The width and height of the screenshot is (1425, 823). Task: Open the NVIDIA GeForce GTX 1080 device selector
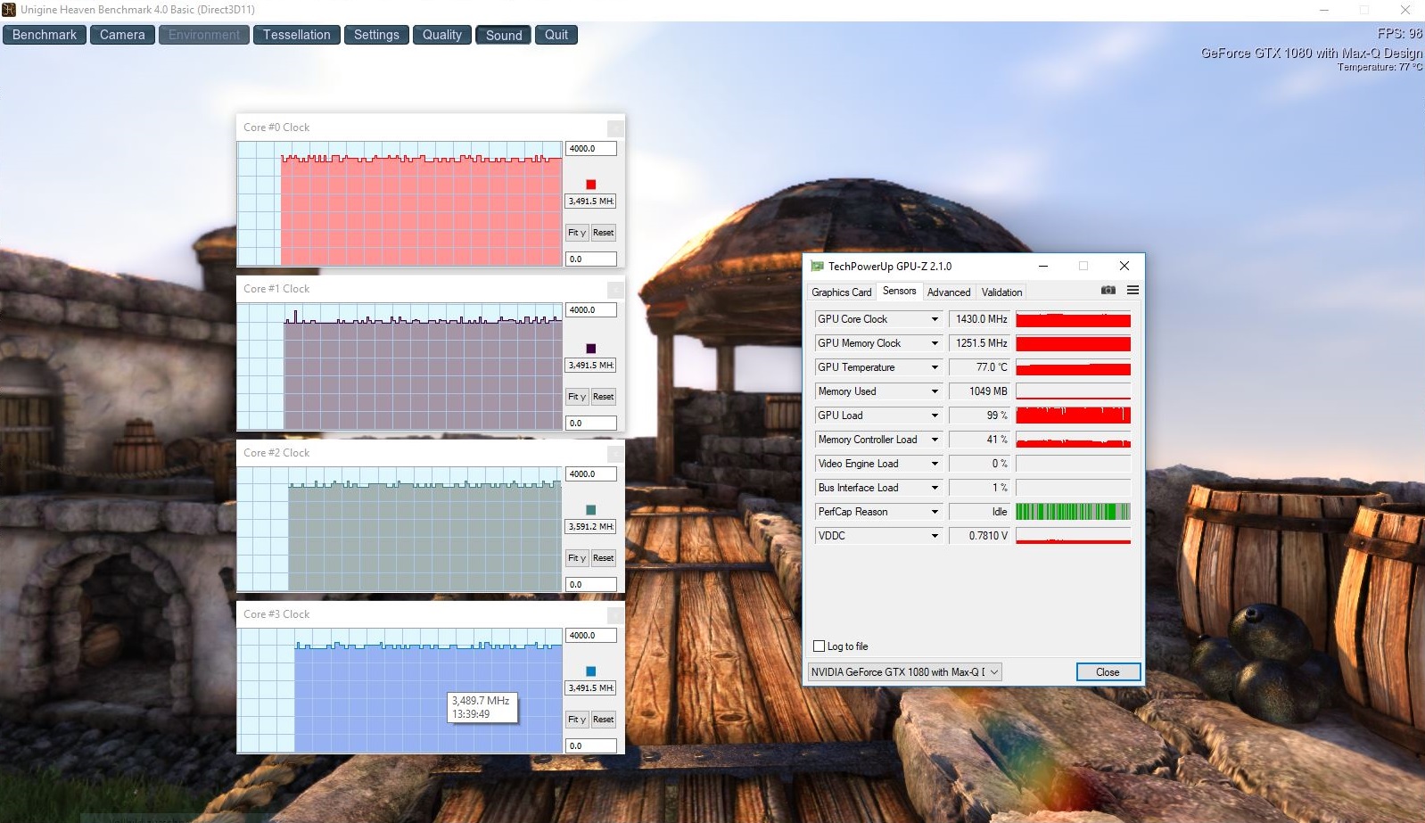coord(904,672)
